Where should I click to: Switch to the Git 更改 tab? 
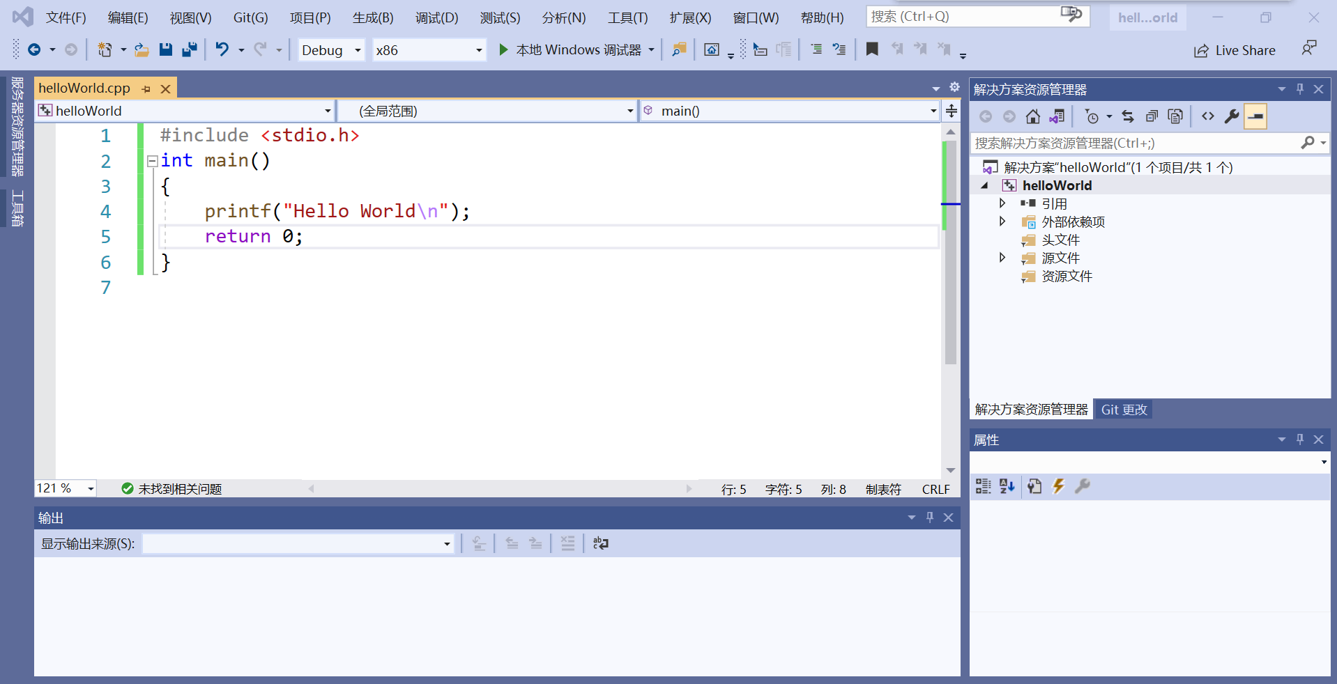(1124, 410)
